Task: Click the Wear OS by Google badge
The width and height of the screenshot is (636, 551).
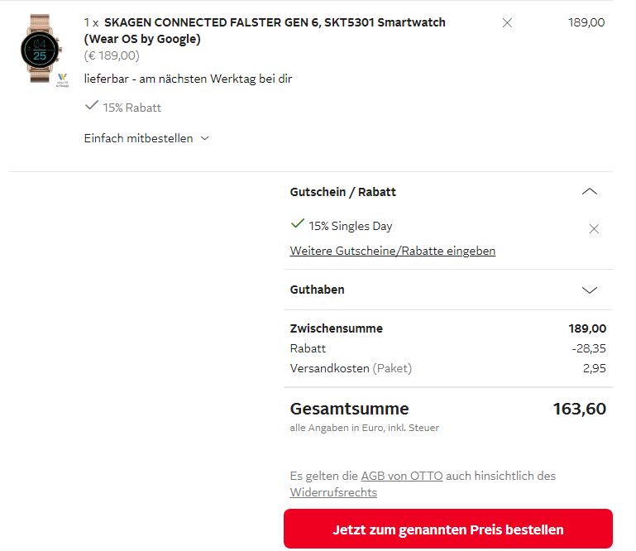Action: pyautogui.click(x=62, y=79)
